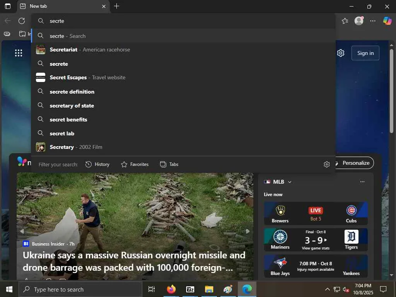Filter search by History
Viewport: 396px width, 297px height.
(x=97, y=164)
